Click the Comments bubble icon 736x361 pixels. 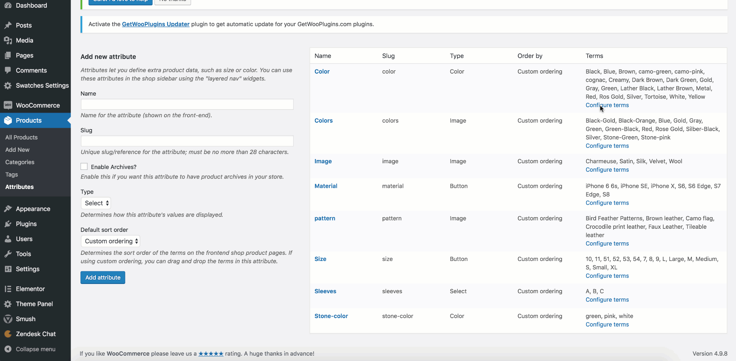click(x=8, y=71)
